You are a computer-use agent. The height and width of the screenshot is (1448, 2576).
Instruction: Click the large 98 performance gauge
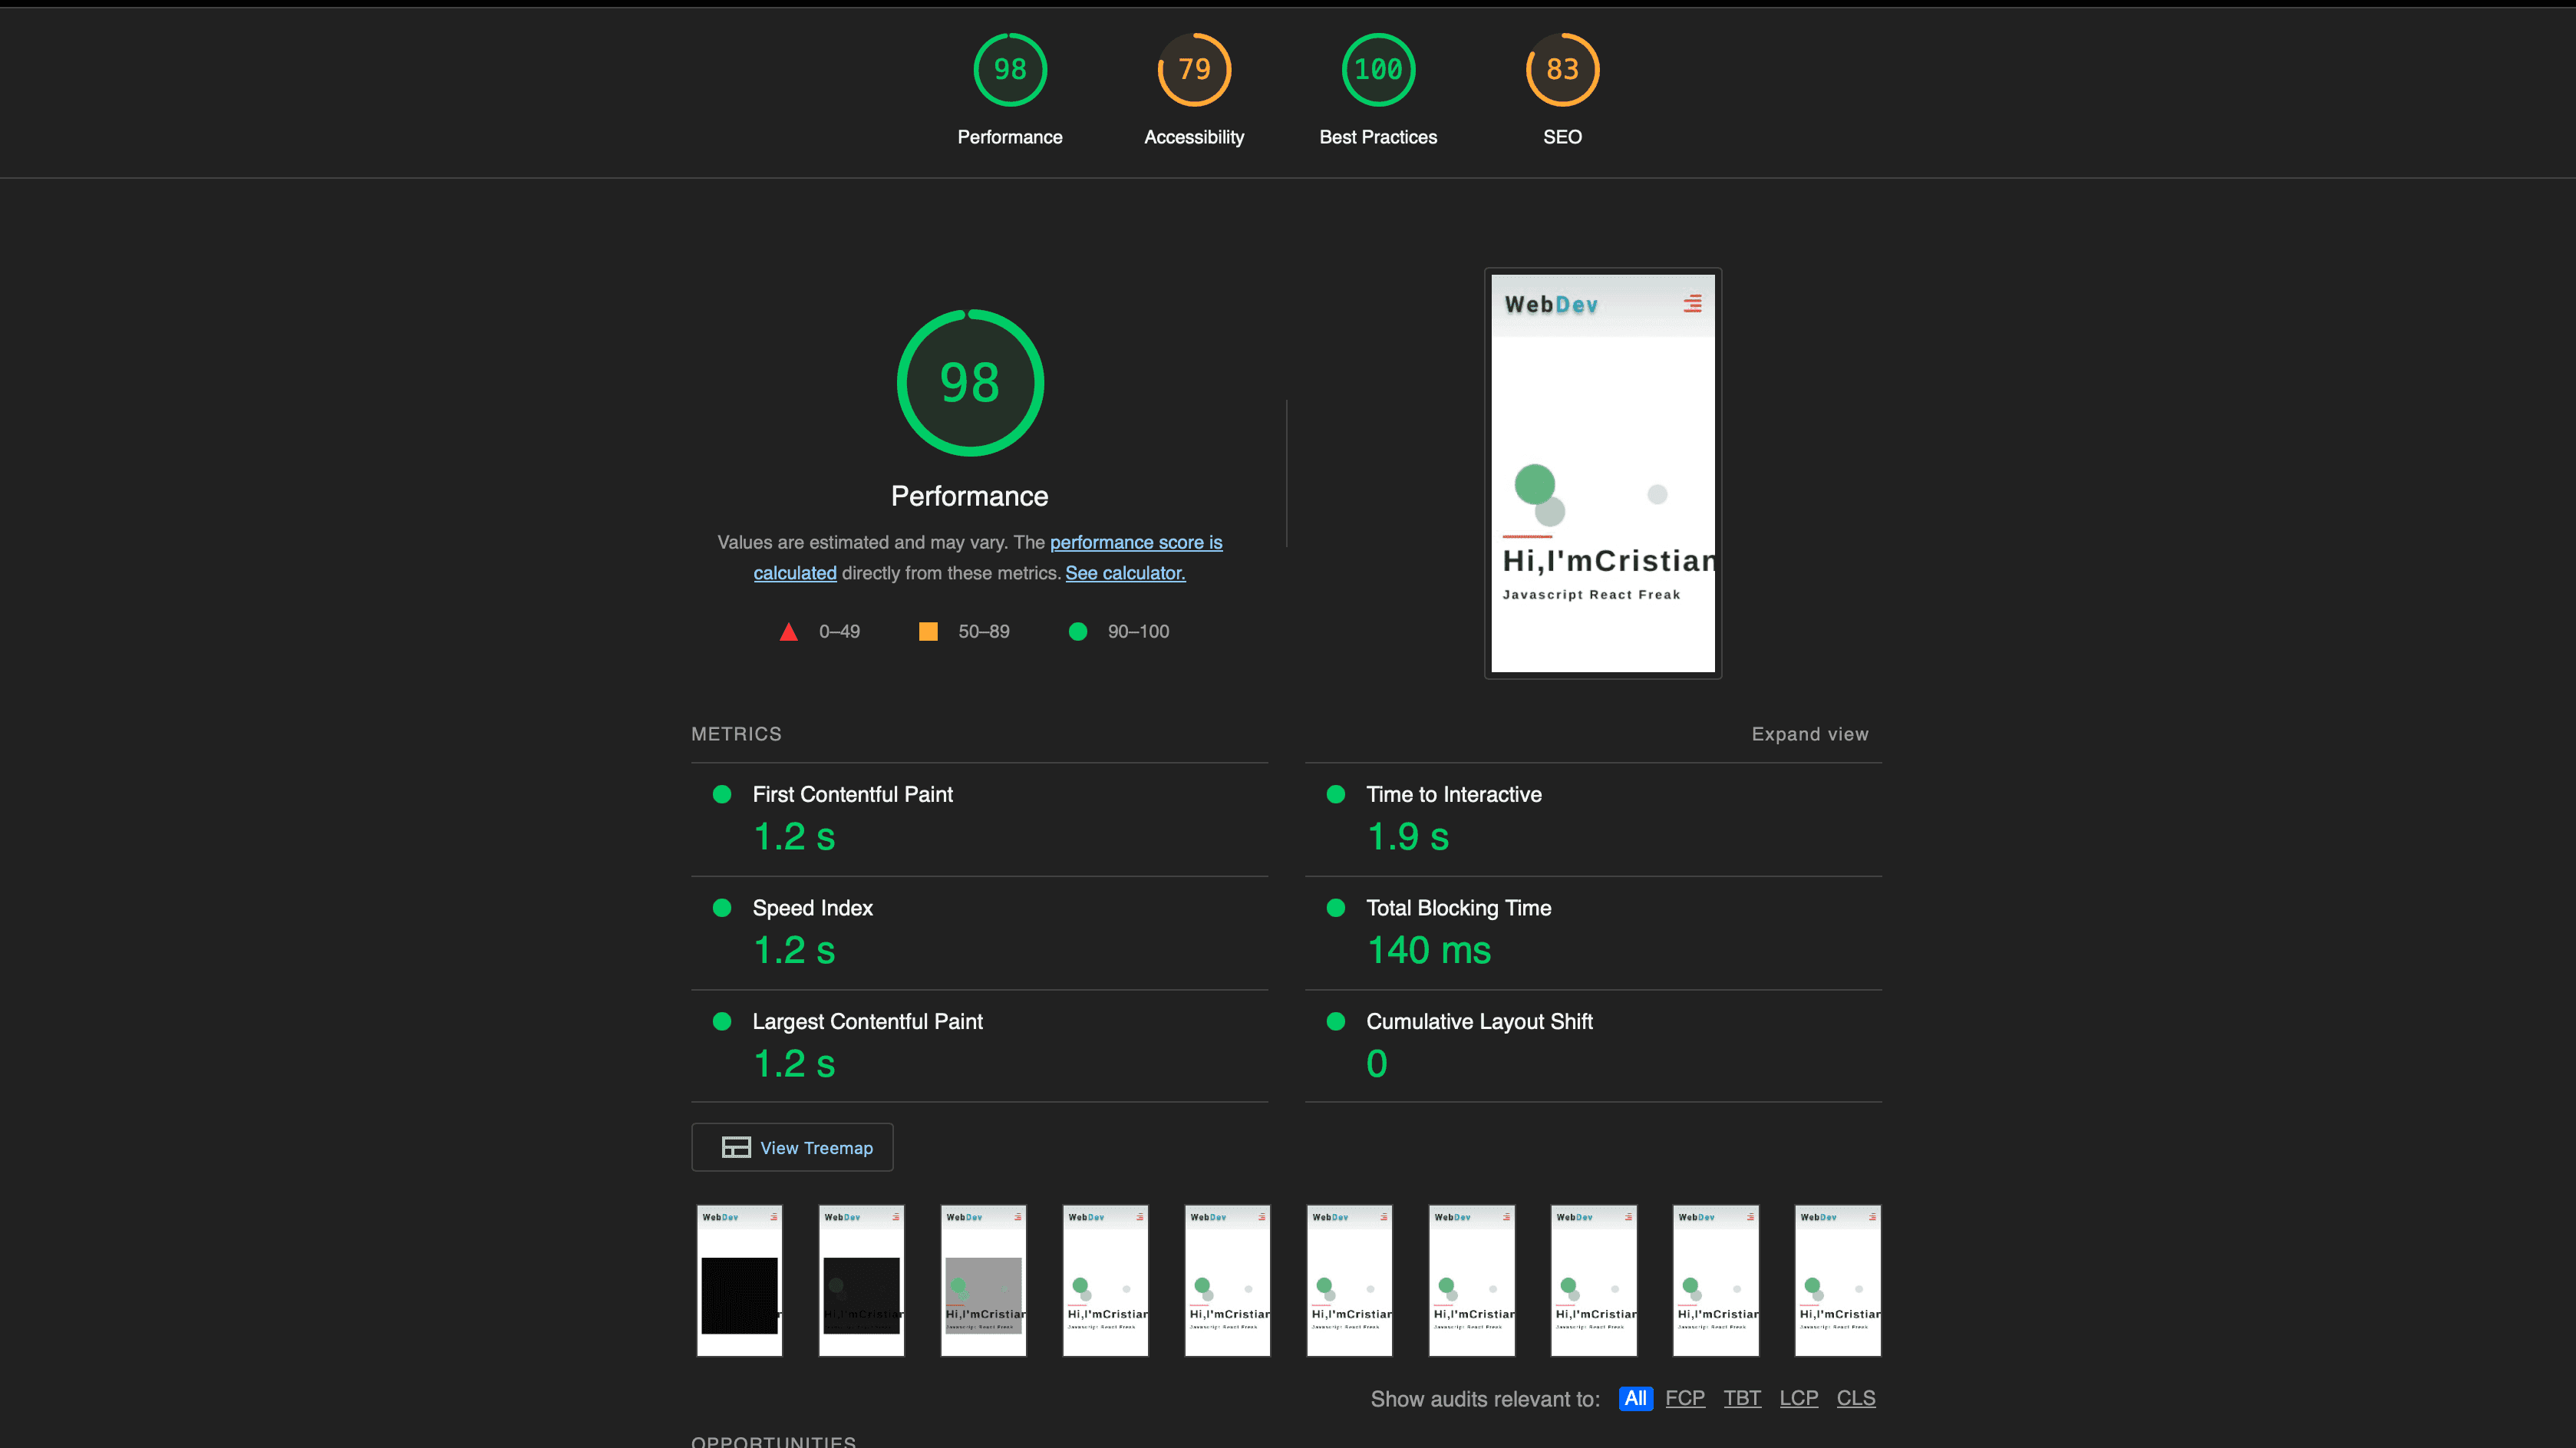(970, 383)
